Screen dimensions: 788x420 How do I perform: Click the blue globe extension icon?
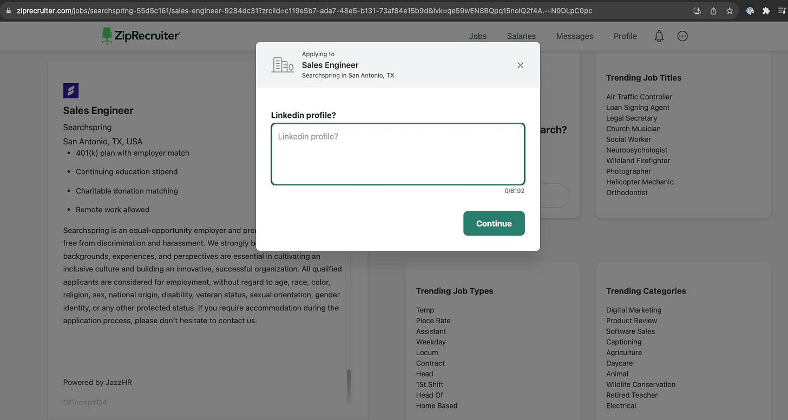tap(750, 11)
